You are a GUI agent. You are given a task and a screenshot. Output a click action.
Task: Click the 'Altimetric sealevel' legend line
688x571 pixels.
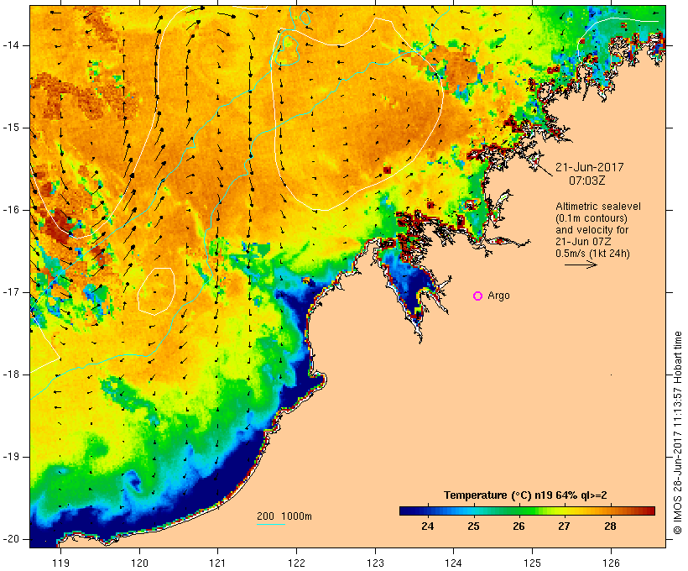pyautogui.click(x=598, y=207)
